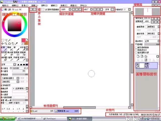Create a new linework layer icon
The image size is (161, 121).
coord(142,56)
